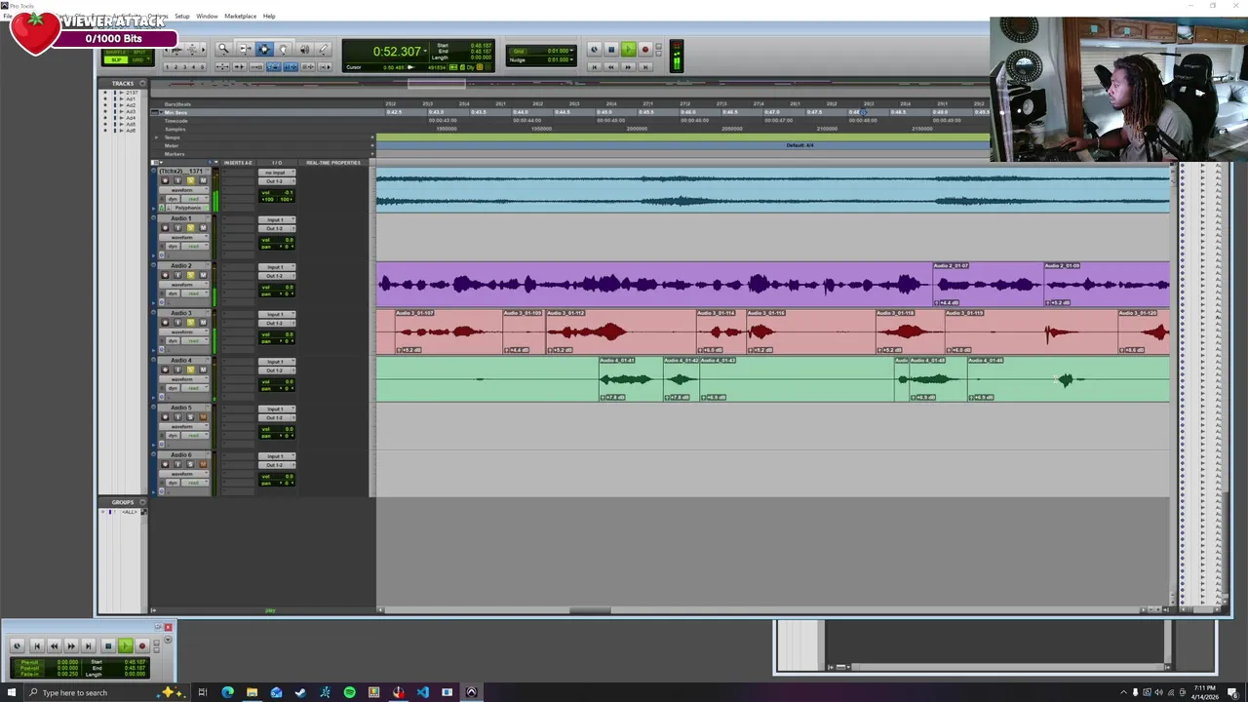Open the Marketplace menu
This screenshot has width=1248, height=702.
240,16
